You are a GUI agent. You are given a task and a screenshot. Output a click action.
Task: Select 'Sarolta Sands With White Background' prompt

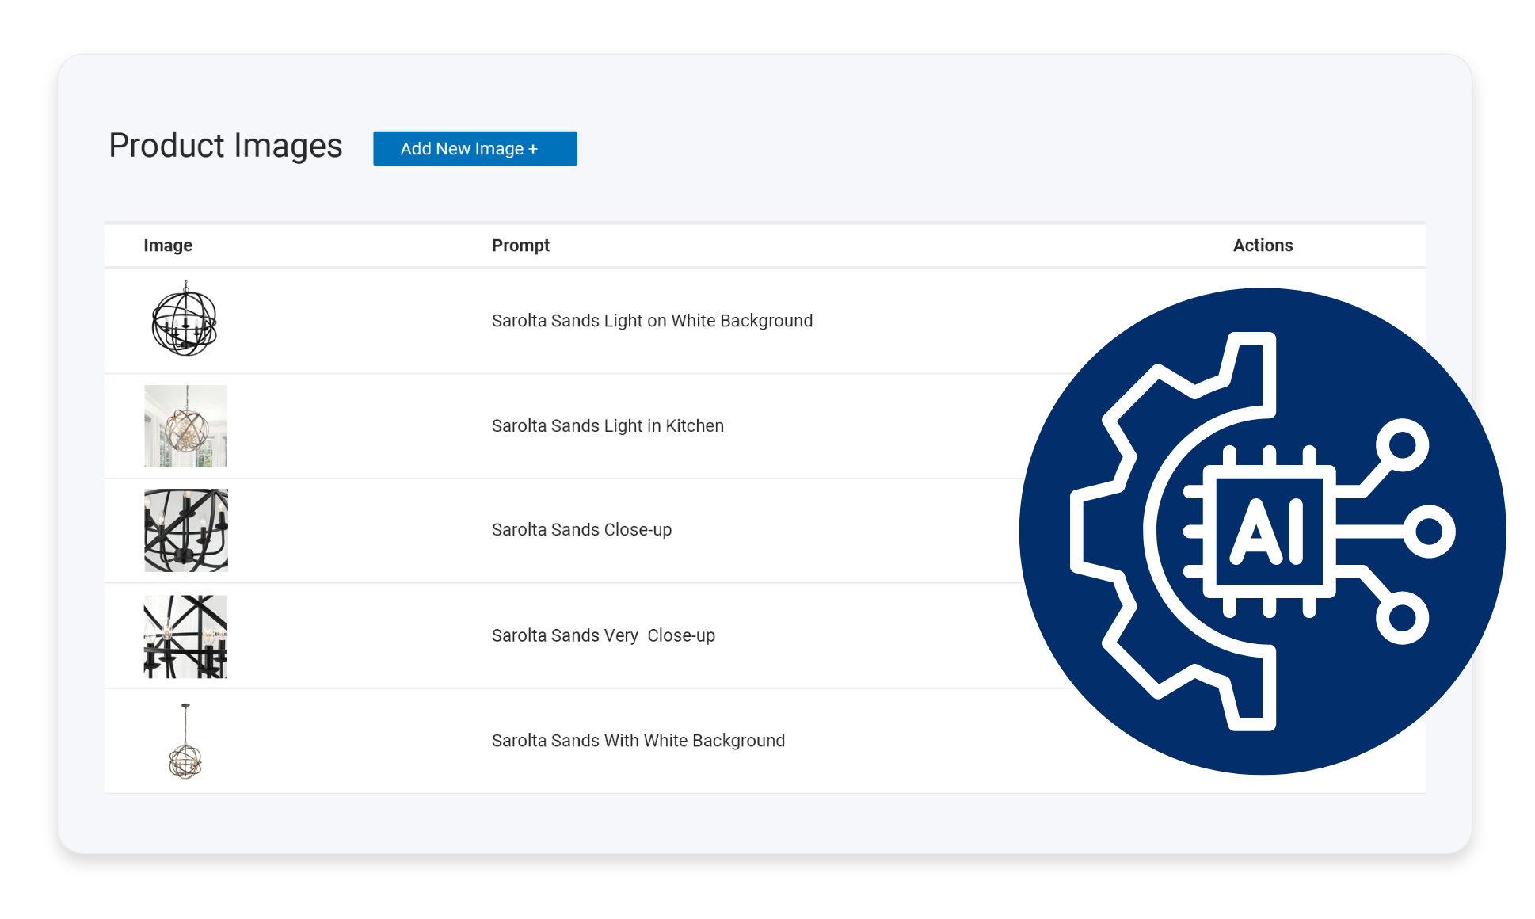638,741
